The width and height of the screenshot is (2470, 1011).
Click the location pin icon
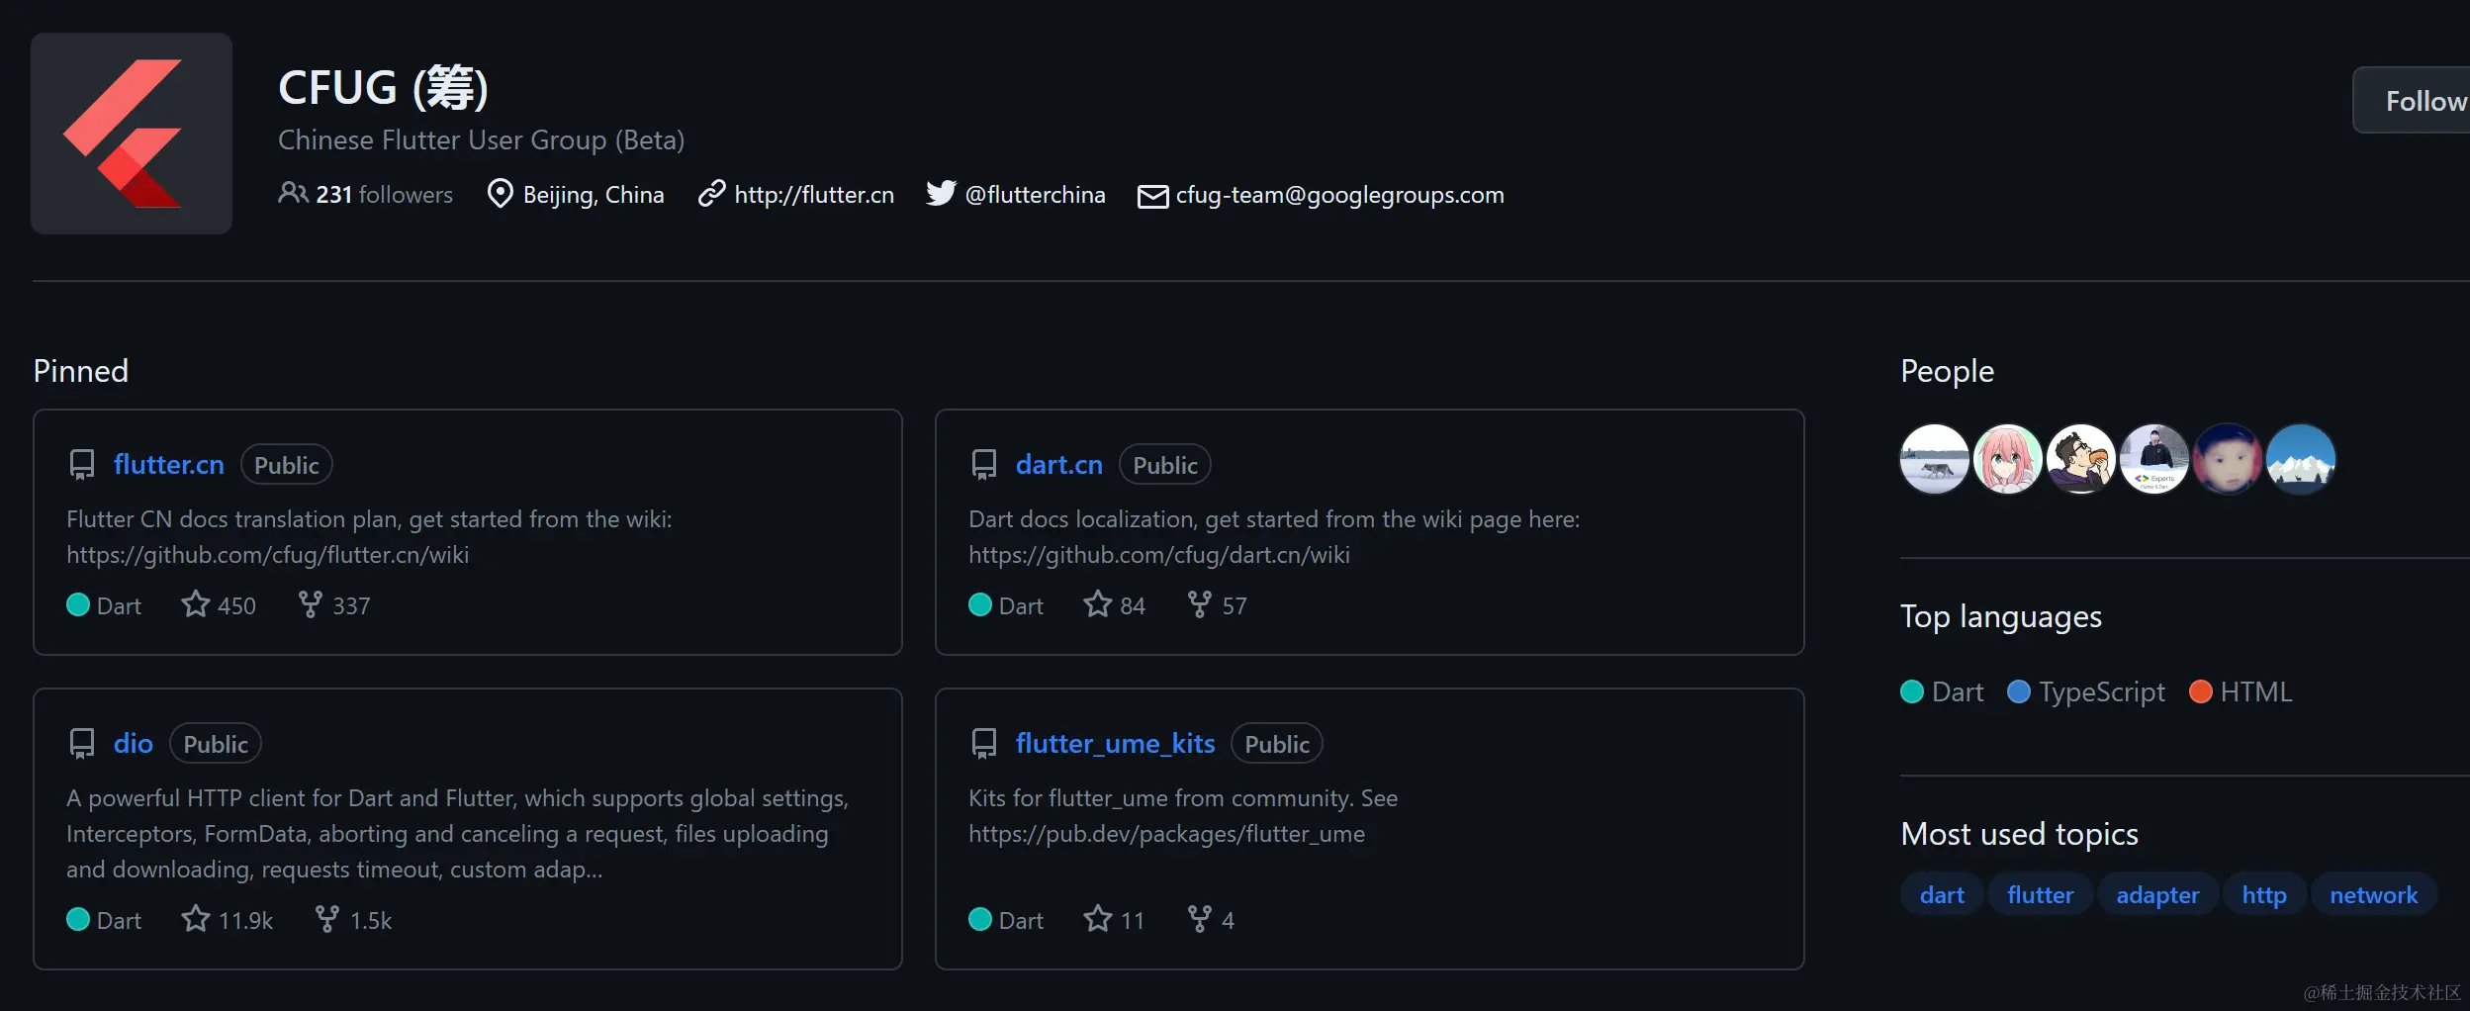pyautogui.click(x=501, y=194)
